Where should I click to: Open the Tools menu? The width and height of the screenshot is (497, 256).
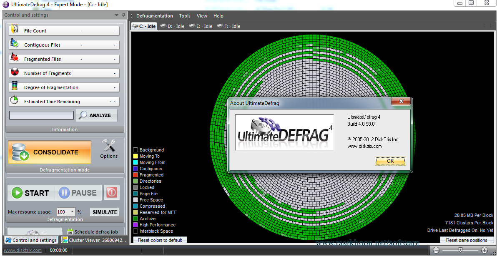click(x=185, y=16)
